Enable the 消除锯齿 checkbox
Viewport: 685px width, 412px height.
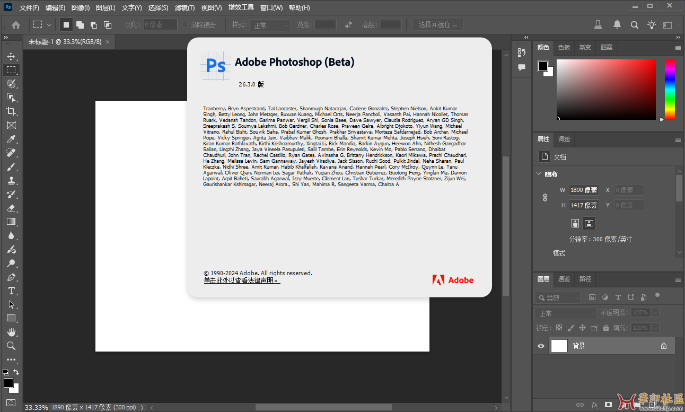point(185,25)
